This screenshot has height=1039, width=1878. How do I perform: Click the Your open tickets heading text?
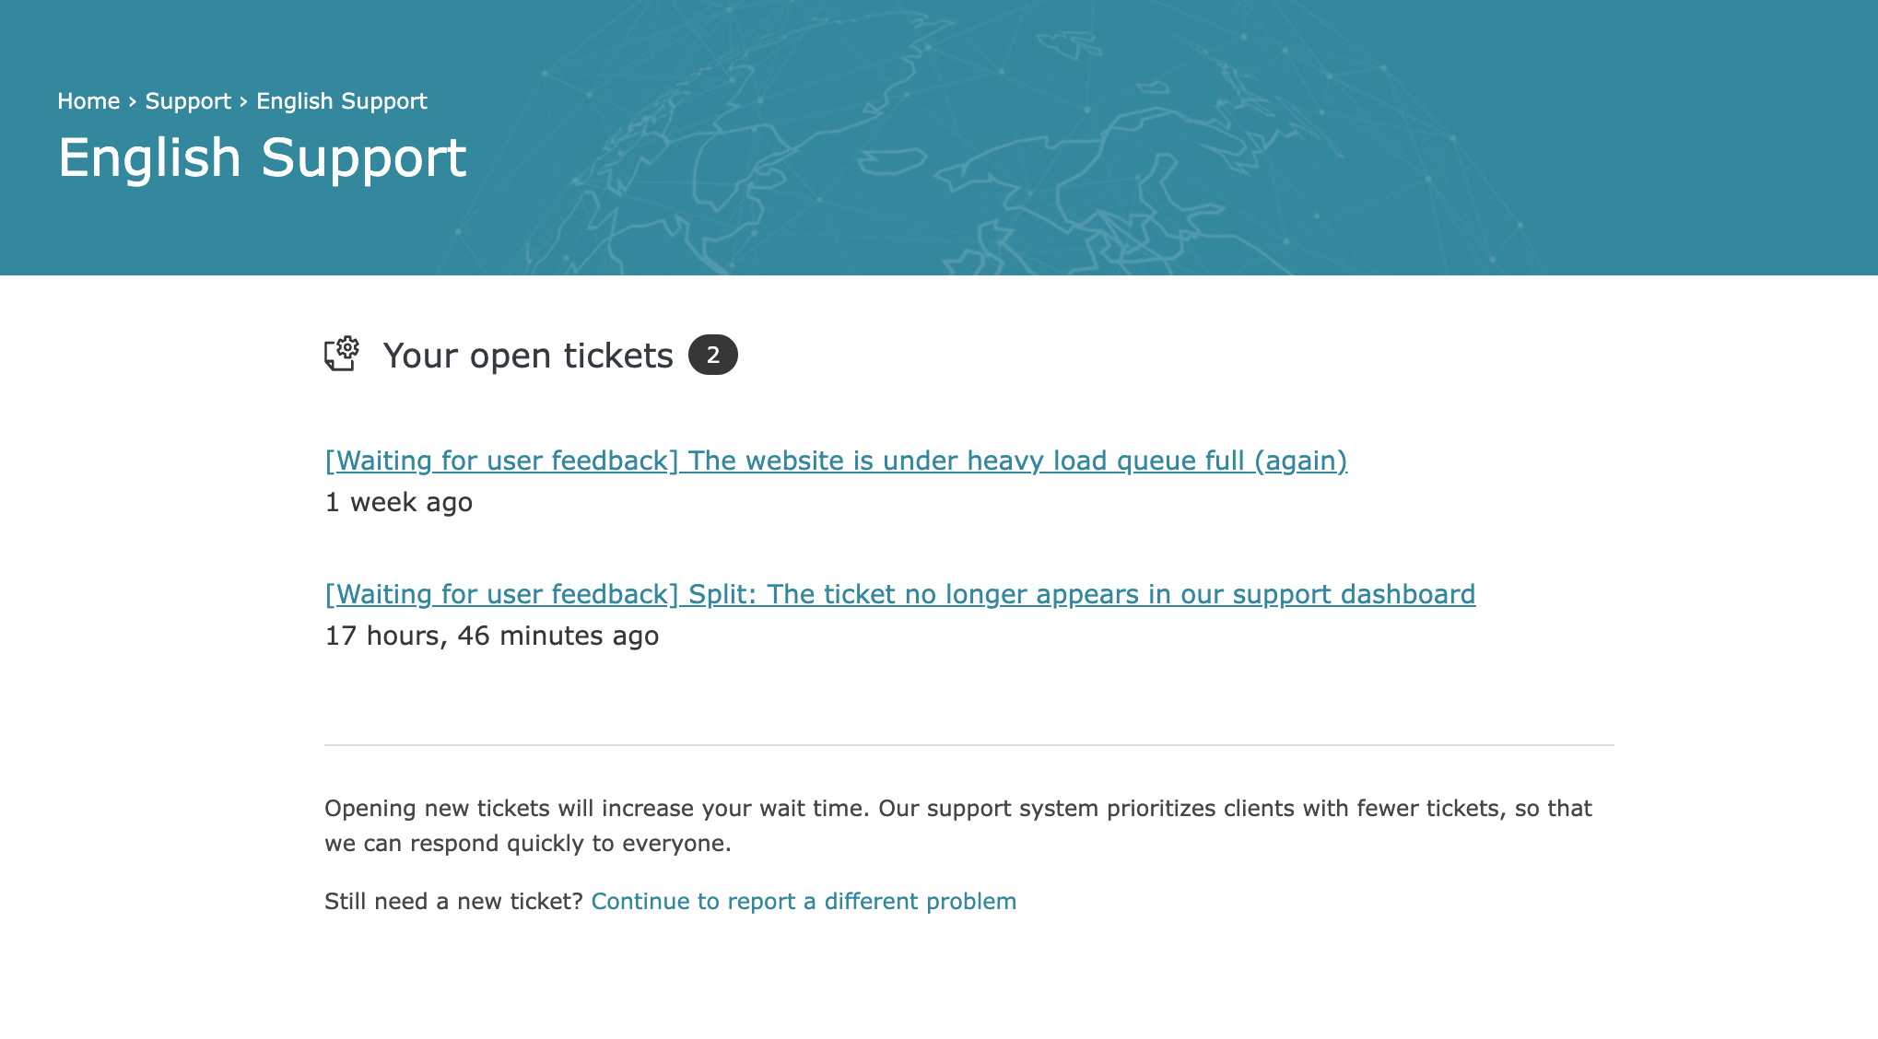528,356
